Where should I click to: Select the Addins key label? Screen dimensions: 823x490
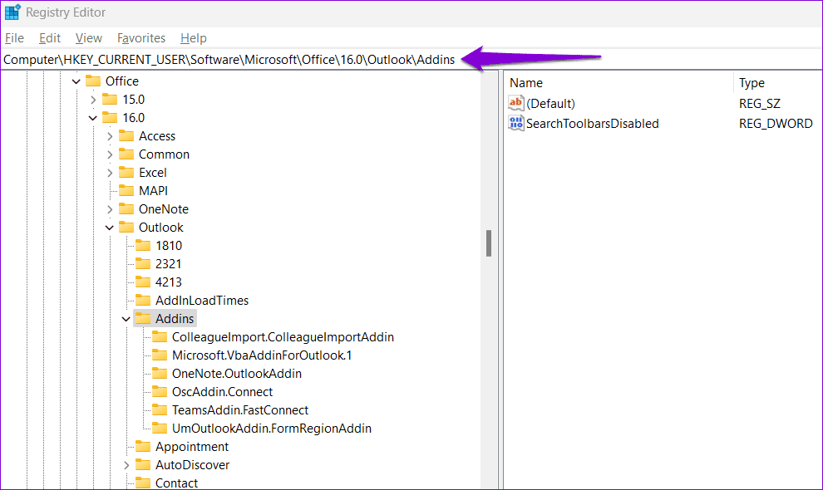point(175,319)
